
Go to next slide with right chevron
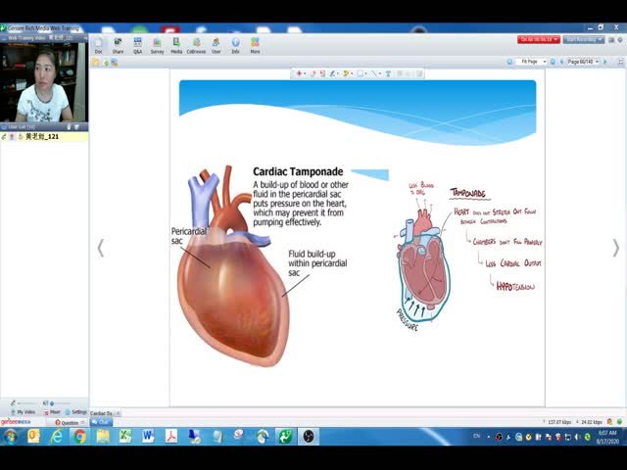point(616,248)
